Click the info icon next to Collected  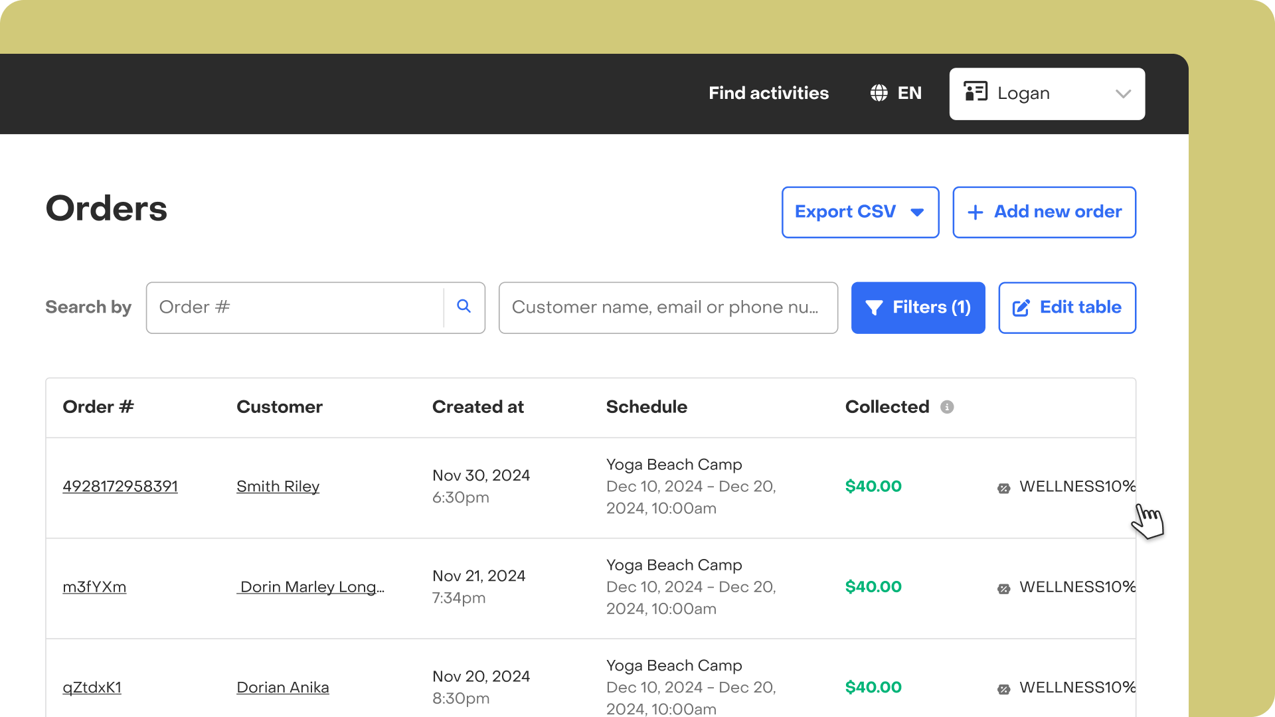947,407
